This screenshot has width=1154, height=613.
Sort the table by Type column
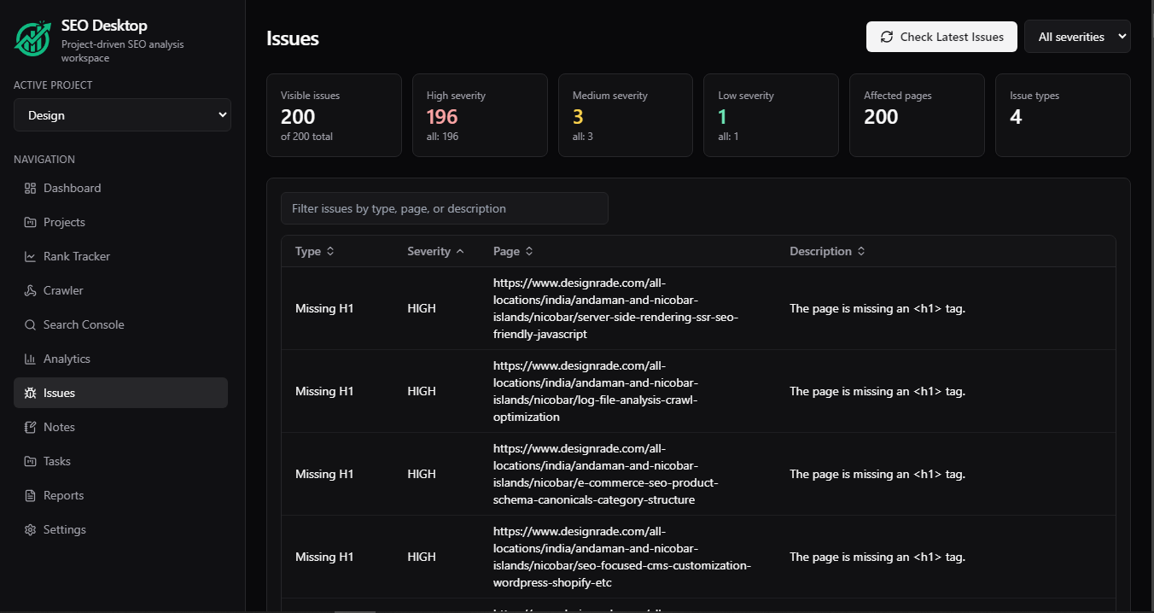[x=314, y=251]
